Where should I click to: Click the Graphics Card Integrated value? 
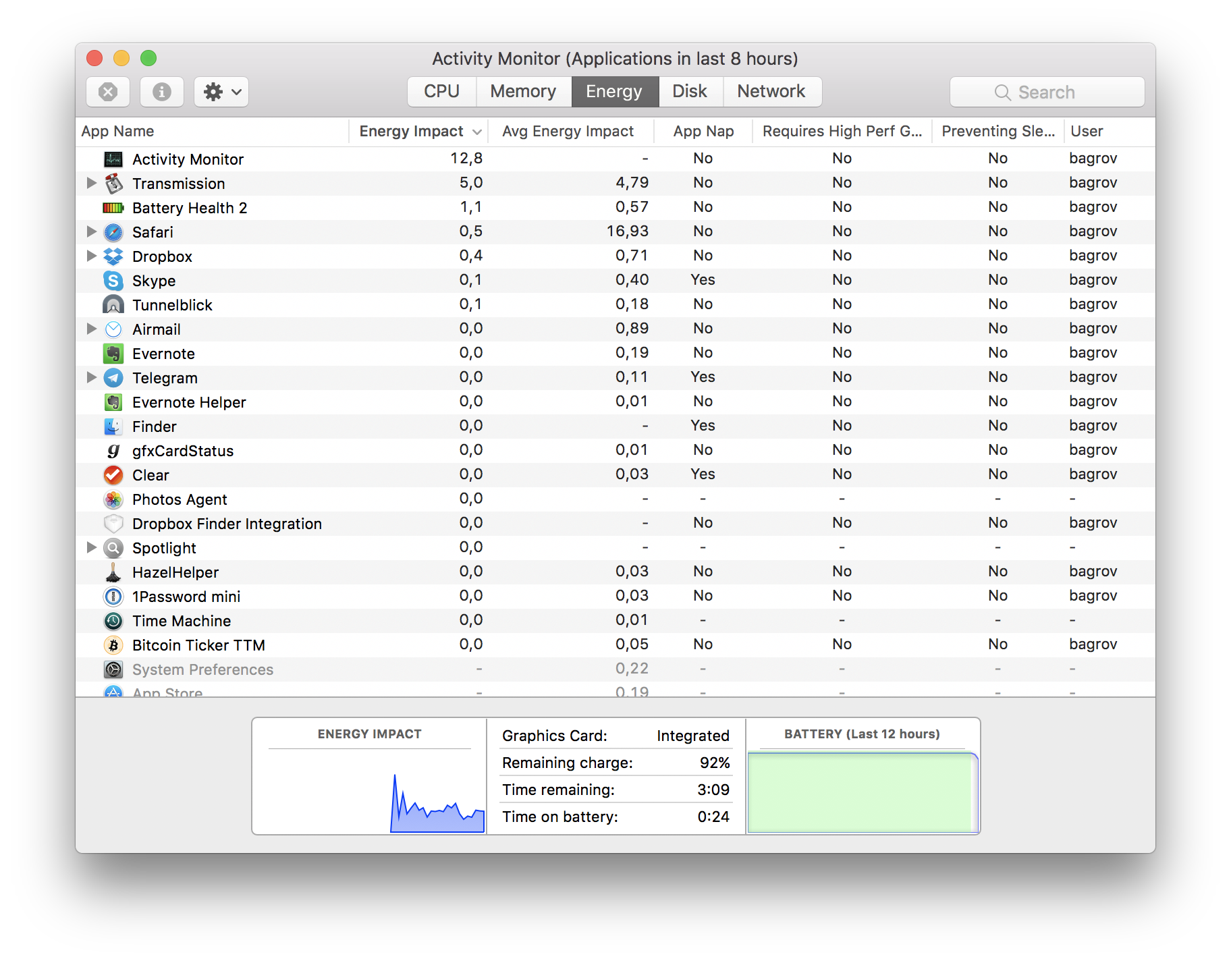click(x=693, y=736)
